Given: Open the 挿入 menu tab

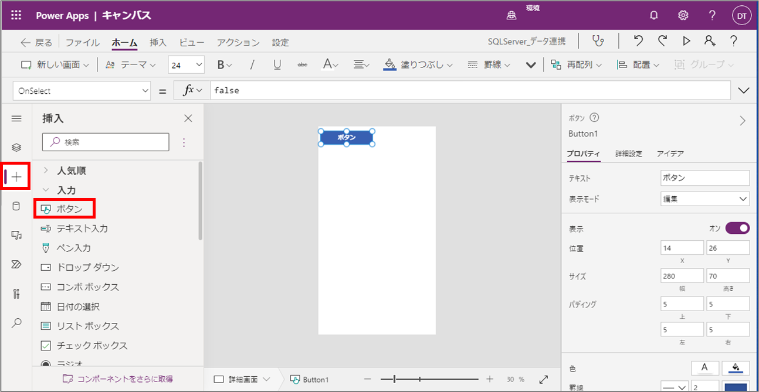Looking at the screenshot, I should [158, 42].
